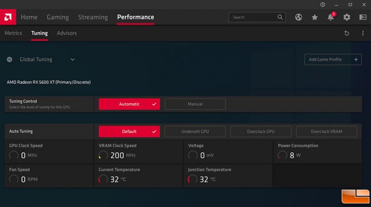Expand the Global Tuning dropdown chevron

(72, 60)
